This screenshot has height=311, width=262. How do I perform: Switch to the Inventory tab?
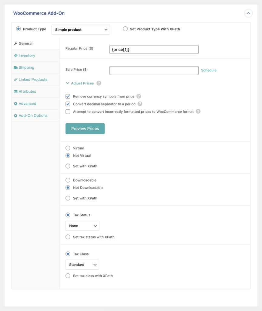[x=27, y=55]
